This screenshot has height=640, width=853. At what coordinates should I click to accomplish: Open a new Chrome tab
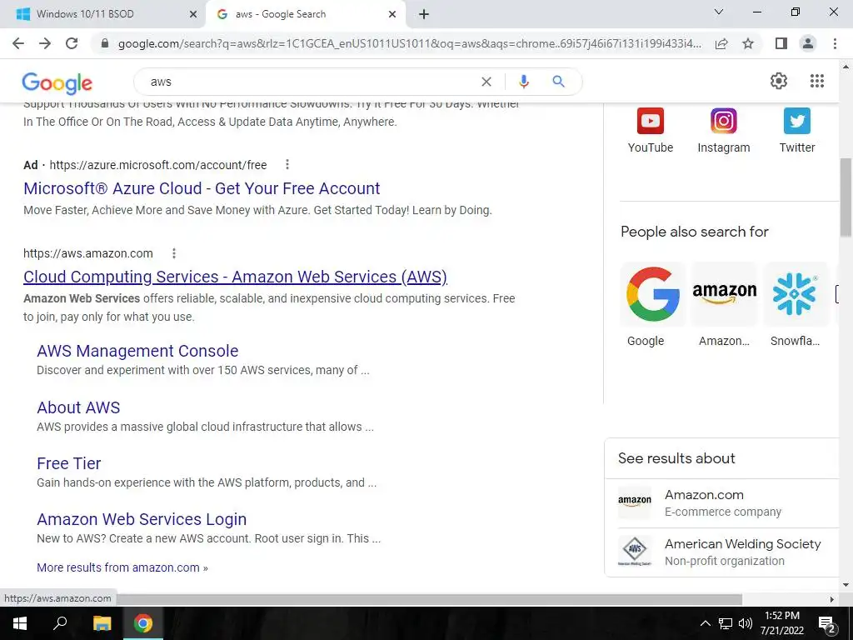point(424,14)
